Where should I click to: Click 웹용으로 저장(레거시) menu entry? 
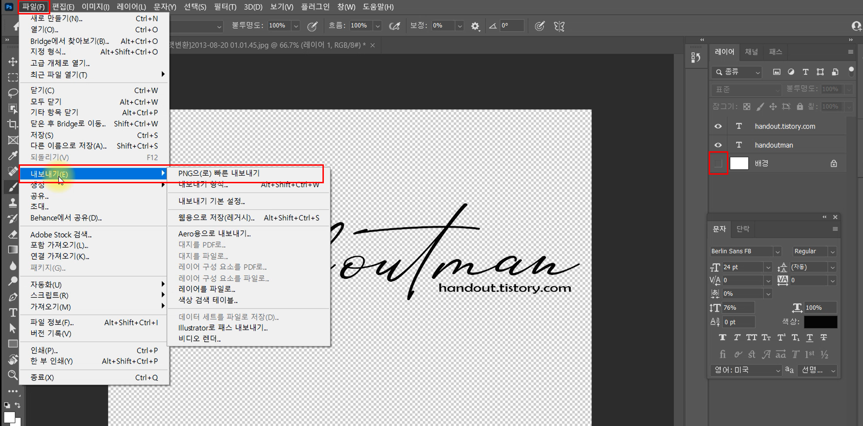(x=216, y=218)
